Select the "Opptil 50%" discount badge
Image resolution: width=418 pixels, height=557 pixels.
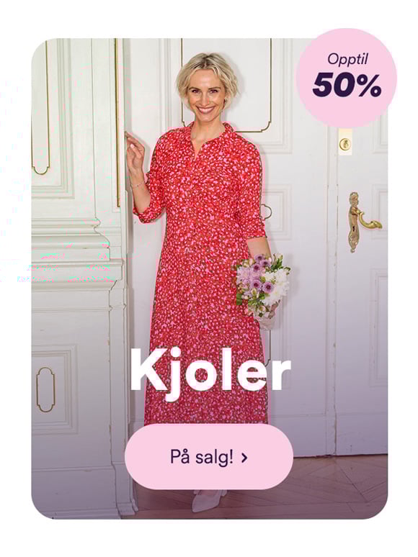click(x=347, y=78)
